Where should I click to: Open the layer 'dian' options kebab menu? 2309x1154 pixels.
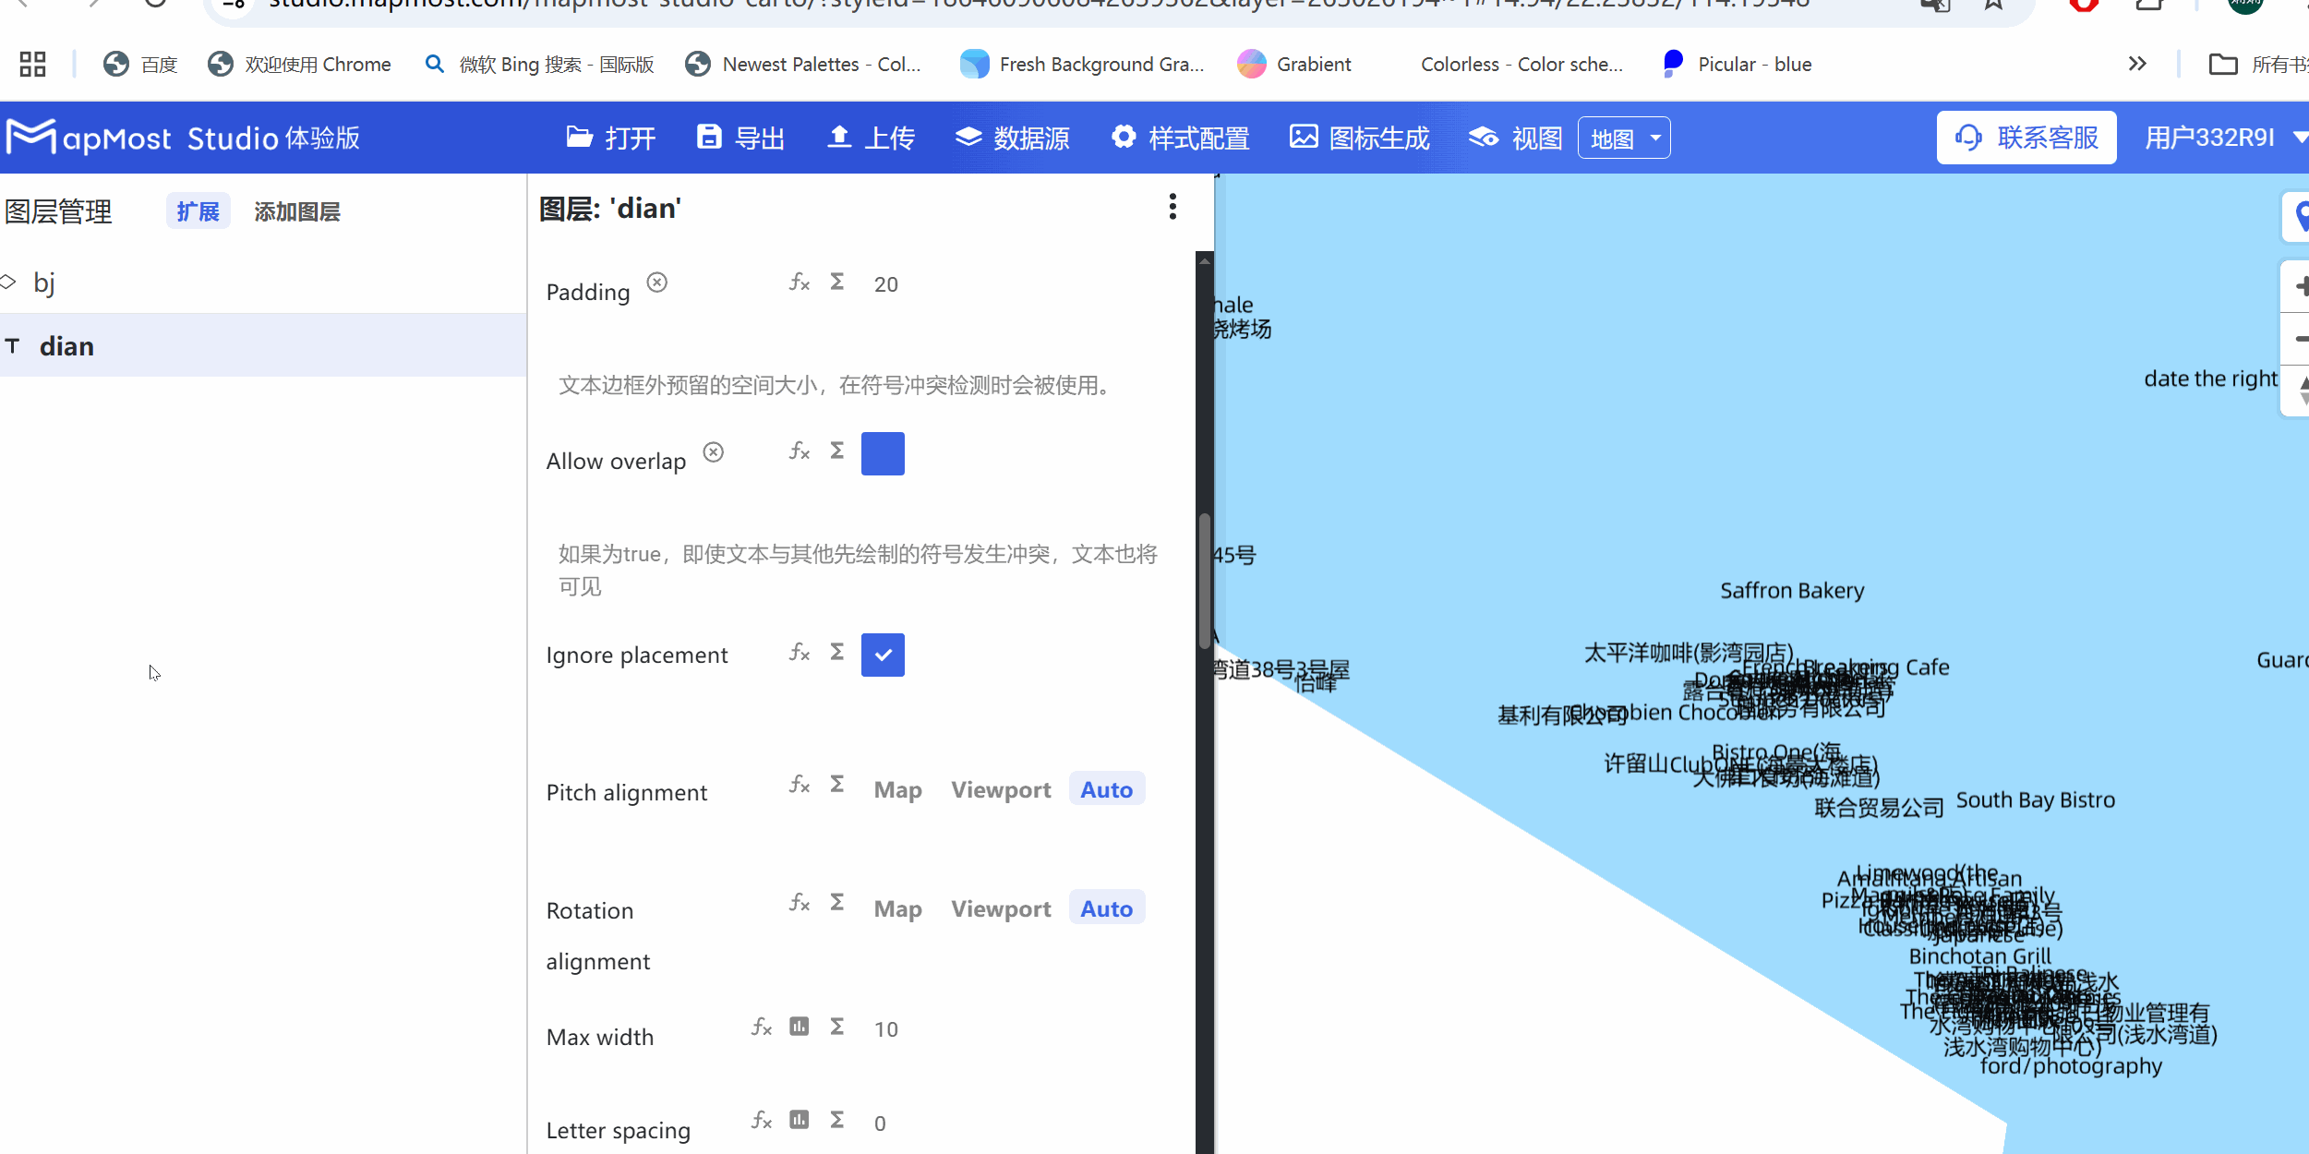[1173, 207]
